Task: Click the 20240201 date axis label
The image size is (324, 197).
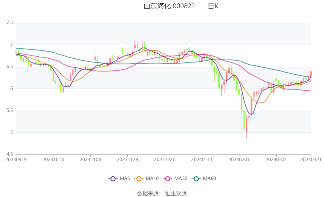Action: [239, 160]
